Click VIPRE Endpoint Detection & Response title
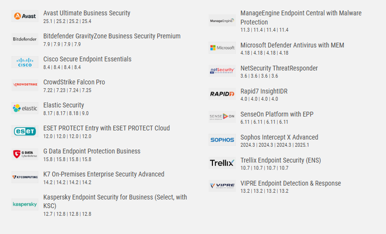 coord(291,183)
